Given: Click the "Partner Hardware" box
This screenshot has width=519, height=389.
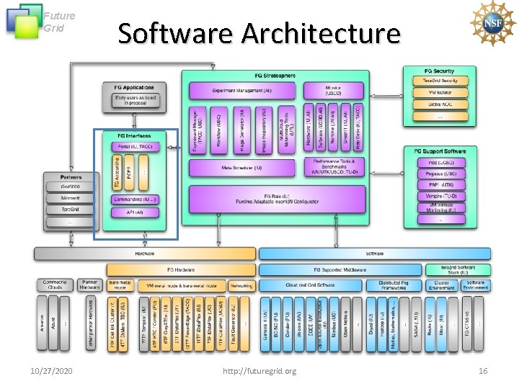Looking at the screenshot, I should click(89, 285).
